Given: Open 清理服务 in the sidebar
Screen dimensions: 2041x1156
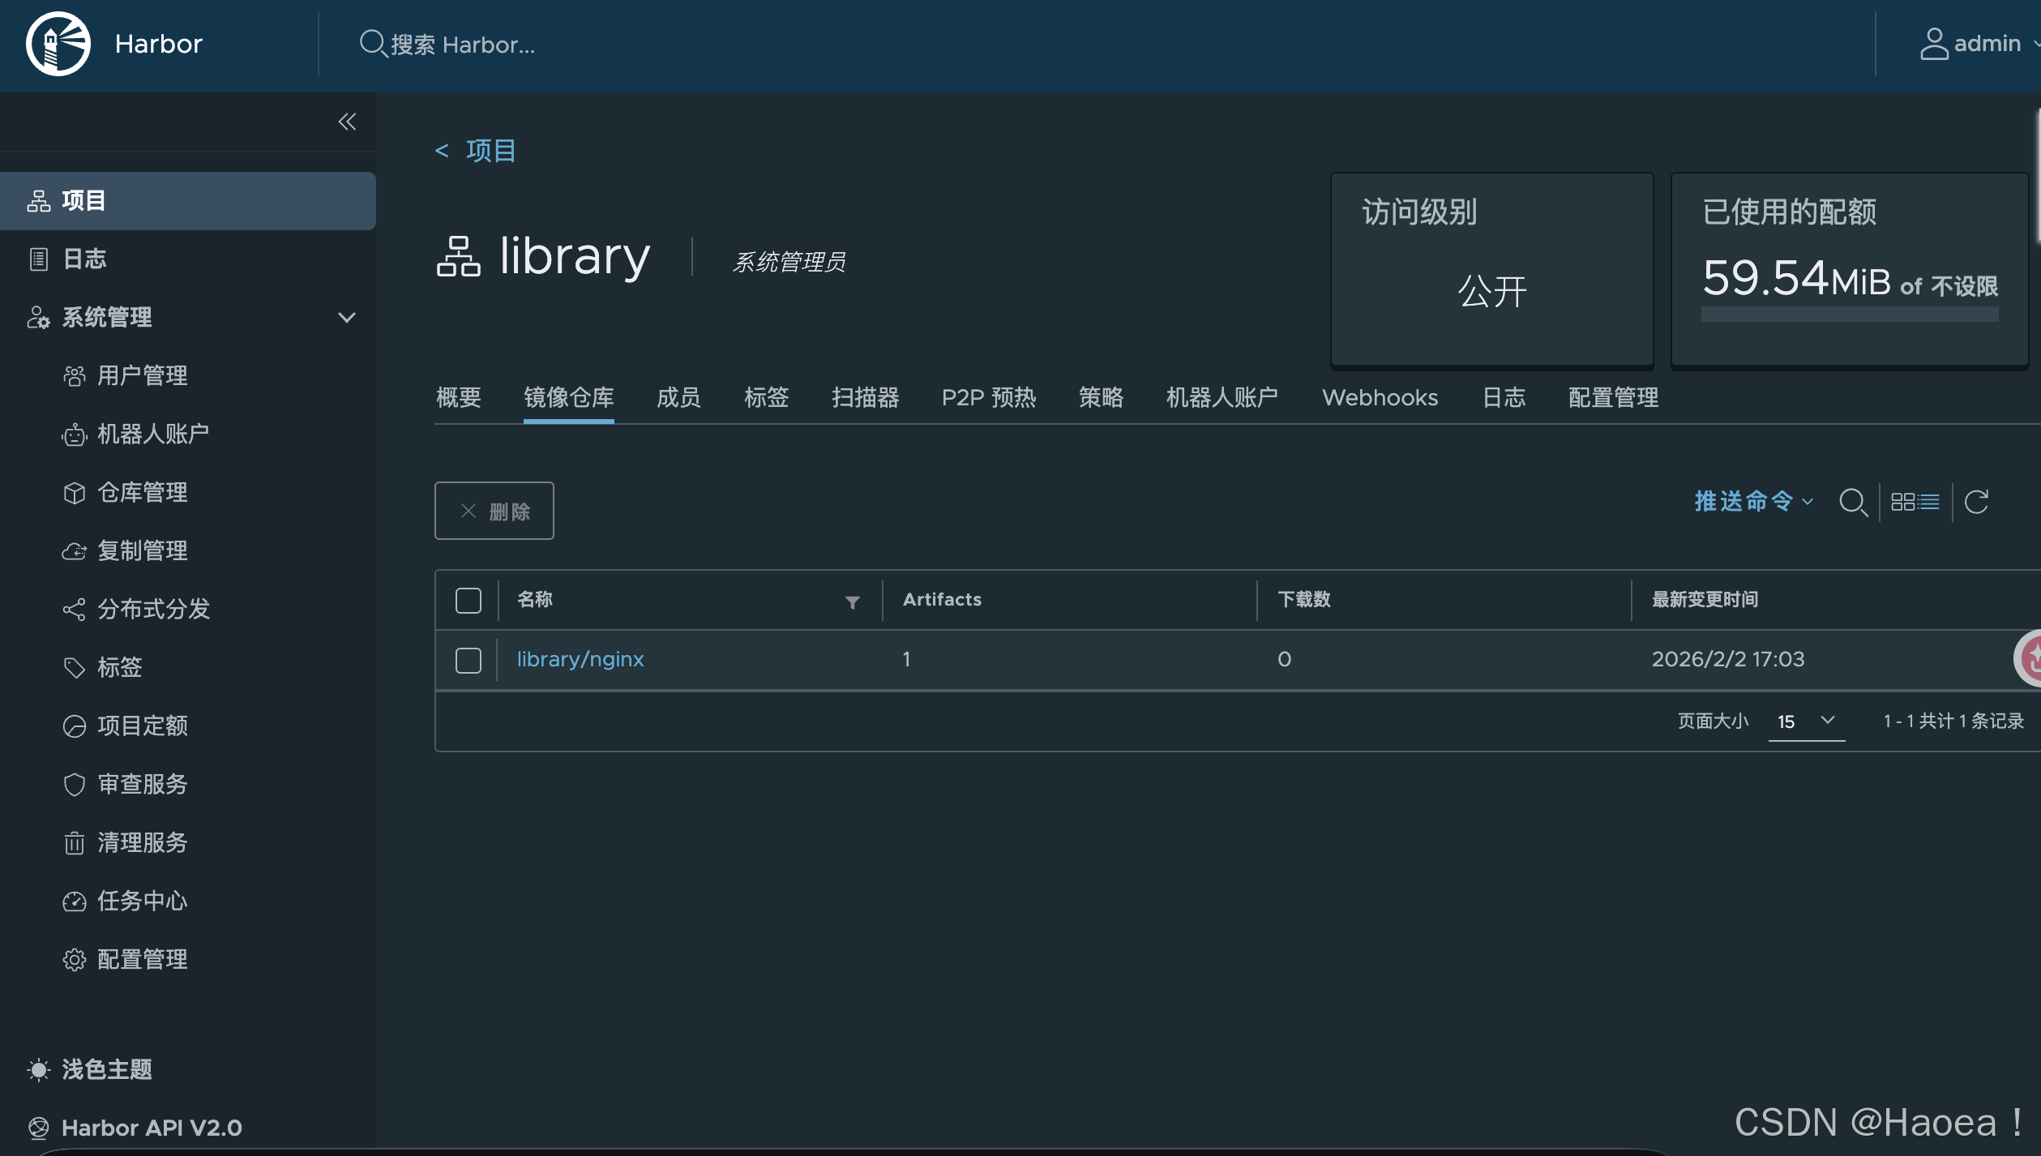Looking at the screenshot, I should (142, 843).
